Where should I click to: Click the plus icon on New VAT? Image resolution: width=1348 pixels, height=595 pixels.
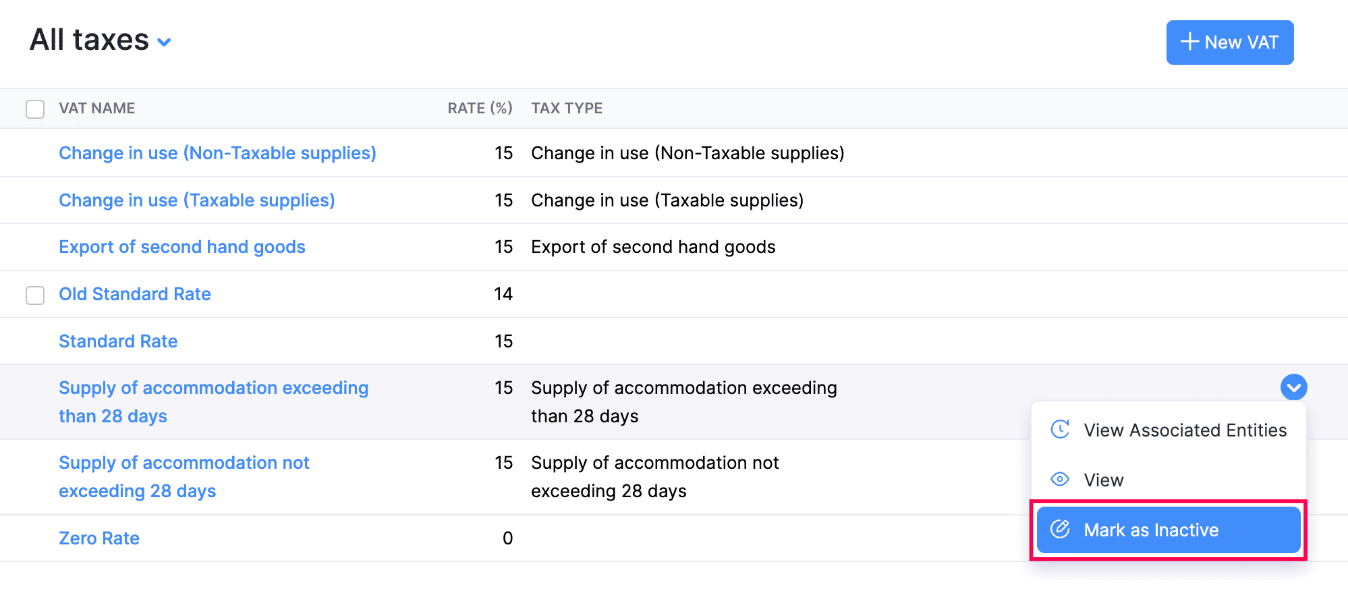(1189, 42)
